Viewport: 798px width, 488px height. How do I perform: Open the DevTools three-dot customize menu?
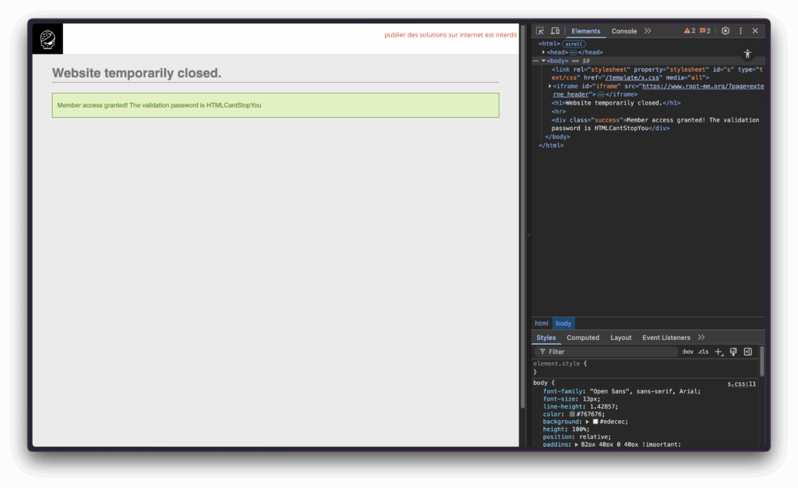click(740, 31)
